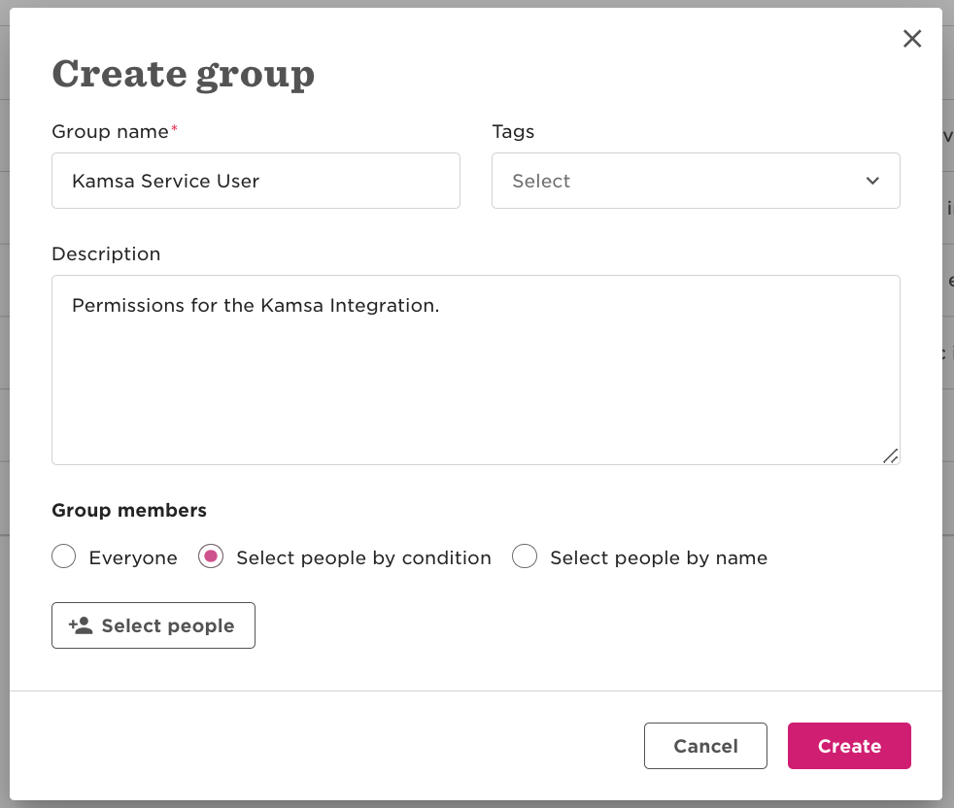Click the Select people by name label
Image resolution: width=954 pixels, height=808 pixels.
tap(659, 558)
